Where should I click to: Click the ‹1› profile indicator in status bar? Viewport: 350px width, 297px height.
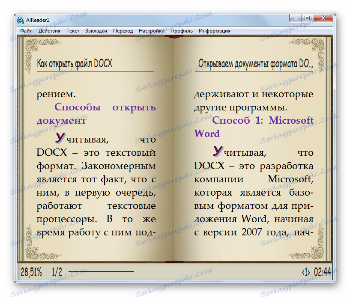[x=306, y=272]
